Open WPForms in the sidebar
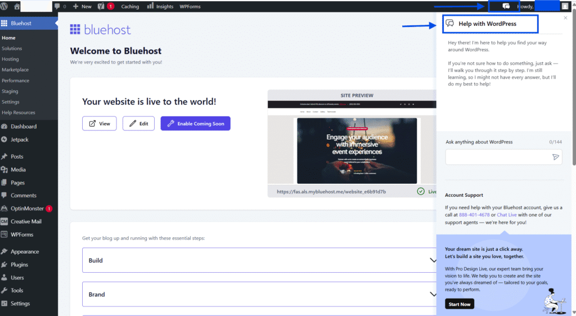Screen dimensions: 576x316 [29, 234]
